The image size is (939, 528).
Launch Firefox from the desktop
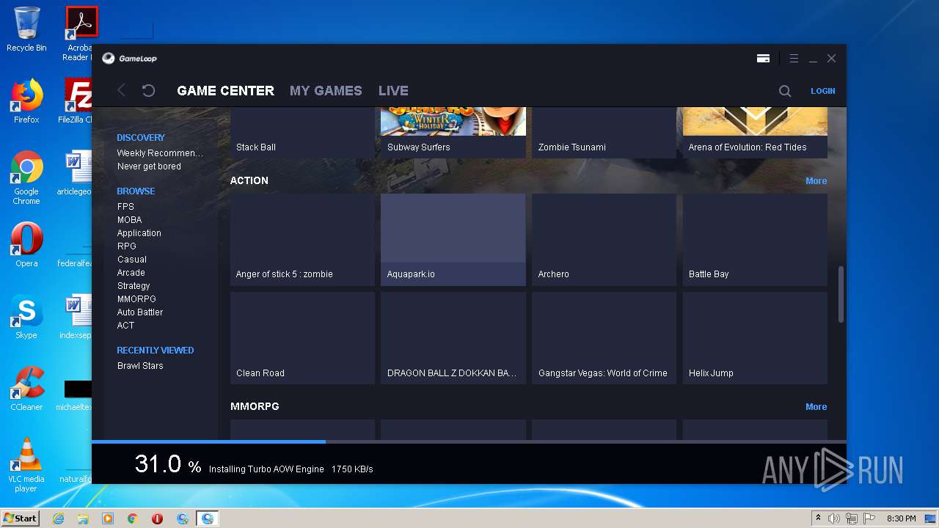coord(26,102)
